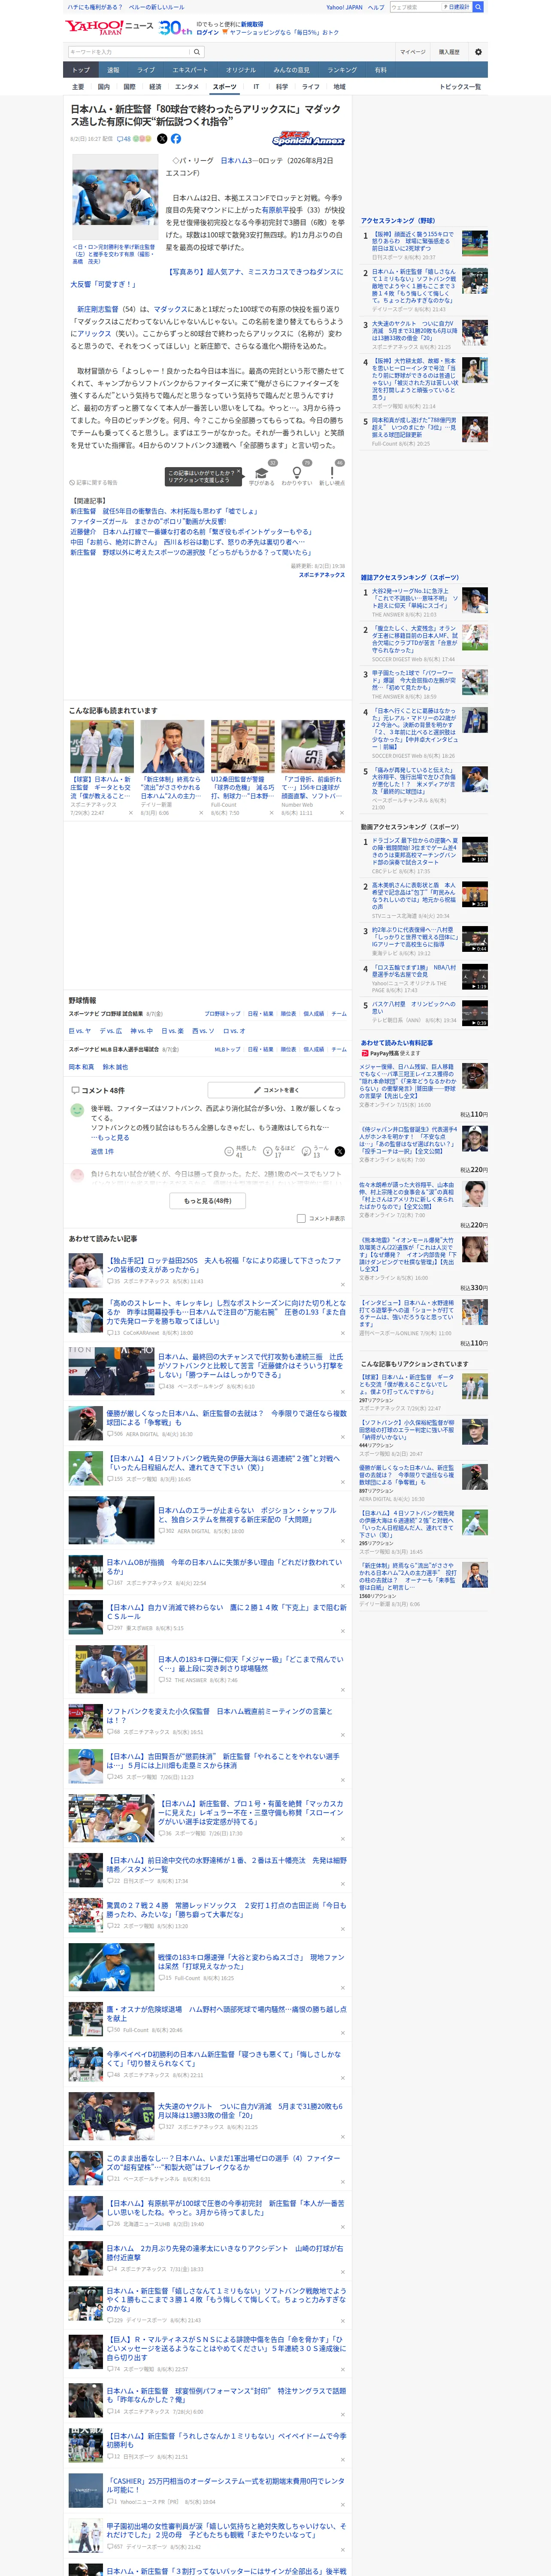This screenshot has height=2576, width=551.
Task: React with the 新しい視点 exclamation icon
Action: [x=332, y=473]
